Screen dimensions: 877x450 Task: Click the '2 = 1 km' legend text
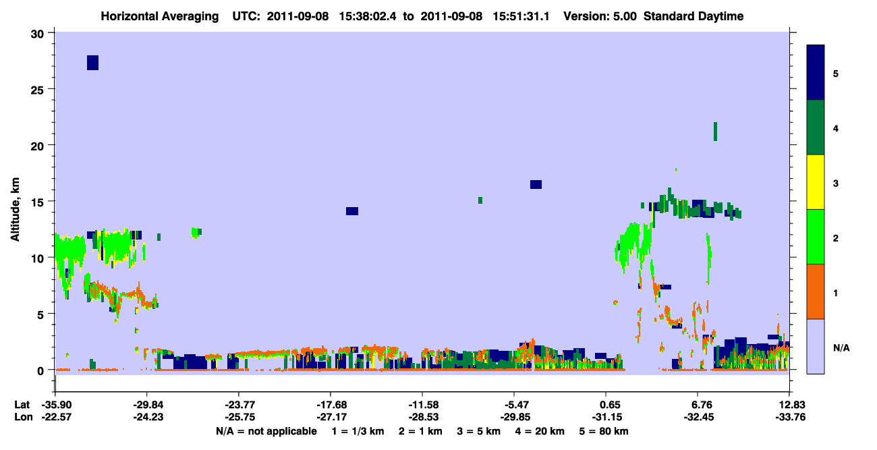[x=420, y=431]
